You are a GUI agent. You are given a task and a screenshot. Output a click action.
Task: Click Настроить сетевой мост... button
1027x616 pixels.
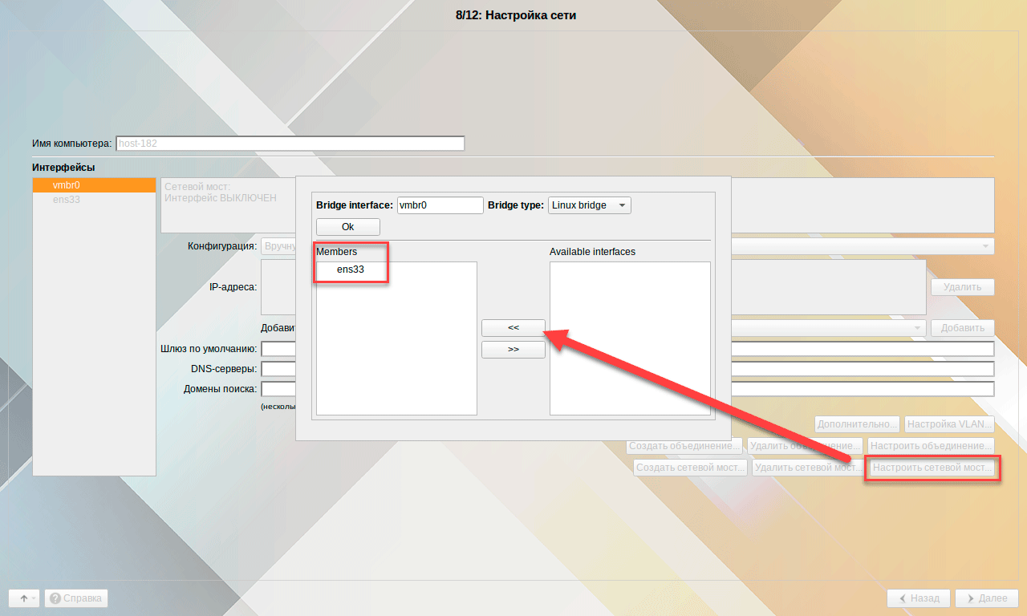point(932,468)
